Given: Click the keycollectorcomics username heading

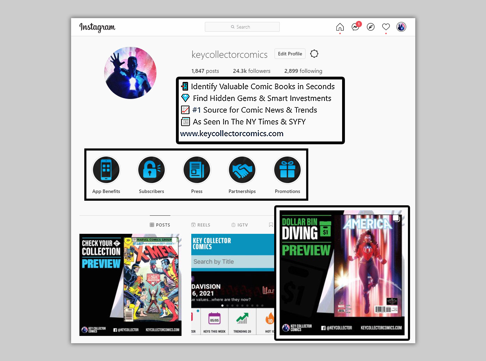Looking at the screenshot, I should tap(230, 55).
